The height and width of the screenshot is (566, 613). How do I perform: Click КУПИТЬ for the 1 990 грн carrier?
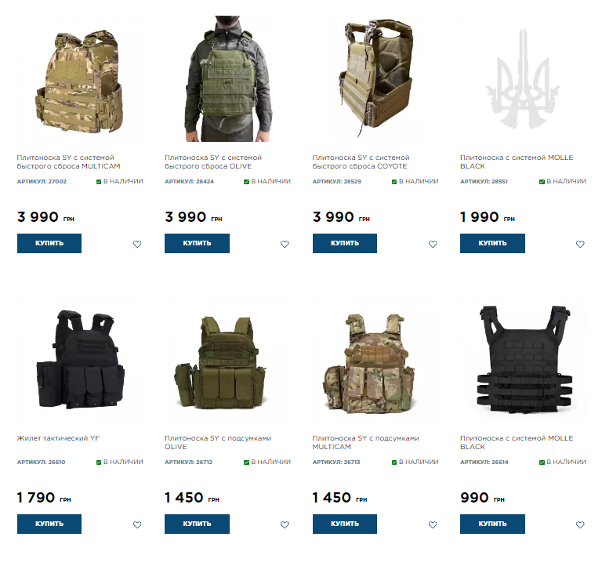pyautogui.click(x=492, y=244)
